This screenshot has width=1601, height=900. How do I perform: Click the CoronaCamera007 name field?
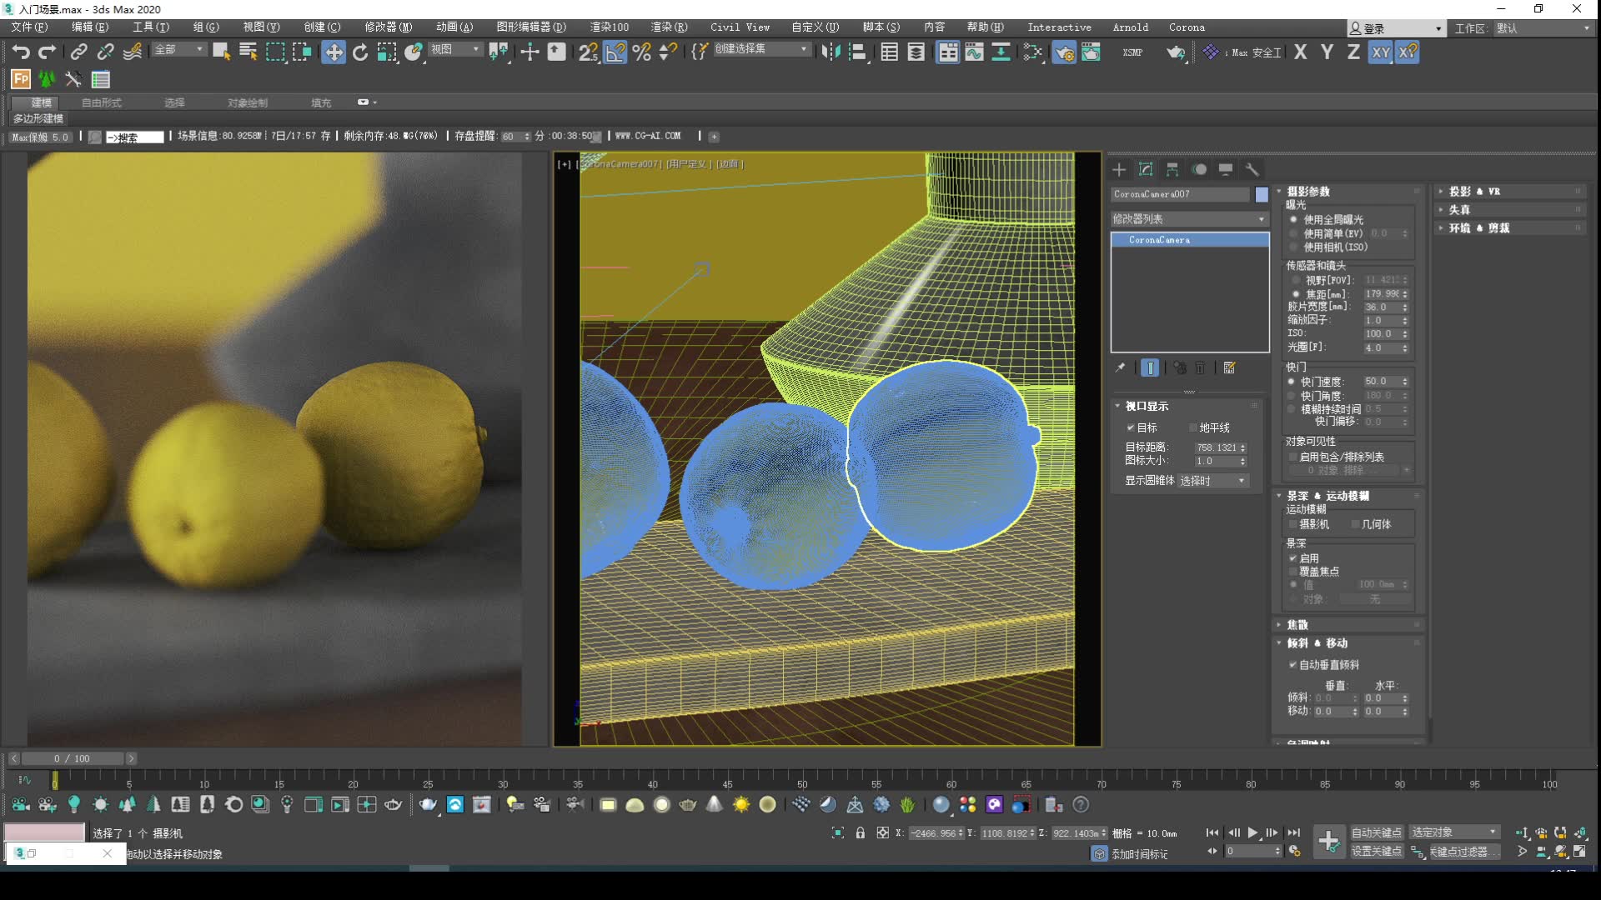point(1180,194)
